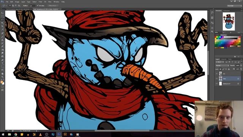Adjust the Navigator zoom slider
243x137 pixels.
230,32
